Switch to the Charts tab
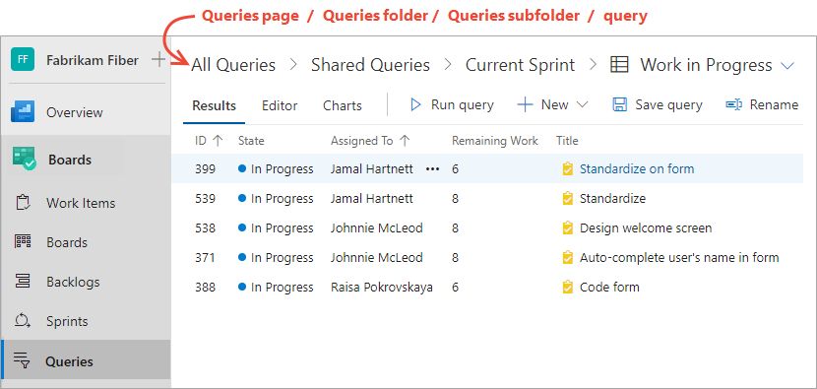The image size is (817, 389). (343, 105)
